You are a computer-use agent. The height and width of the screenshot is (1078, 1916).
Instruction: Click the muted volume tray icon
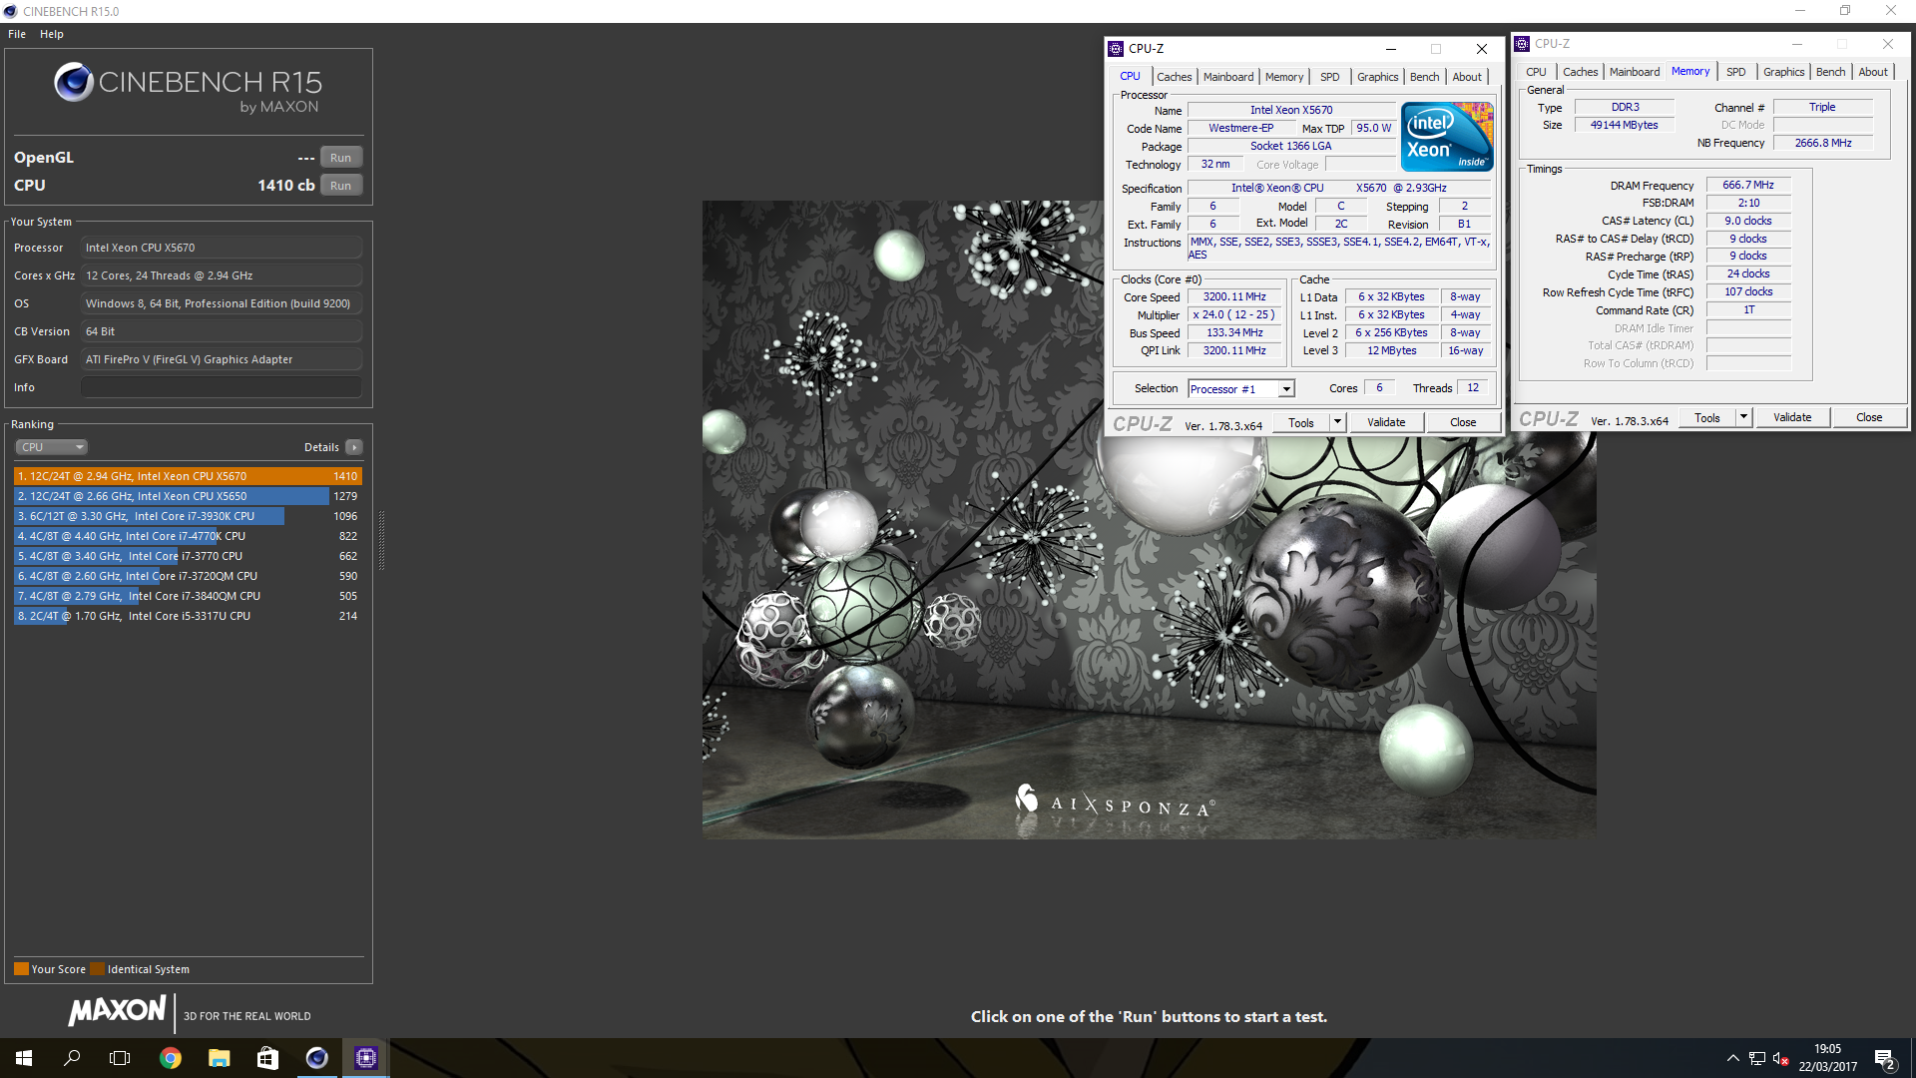pos(1780,1058)
